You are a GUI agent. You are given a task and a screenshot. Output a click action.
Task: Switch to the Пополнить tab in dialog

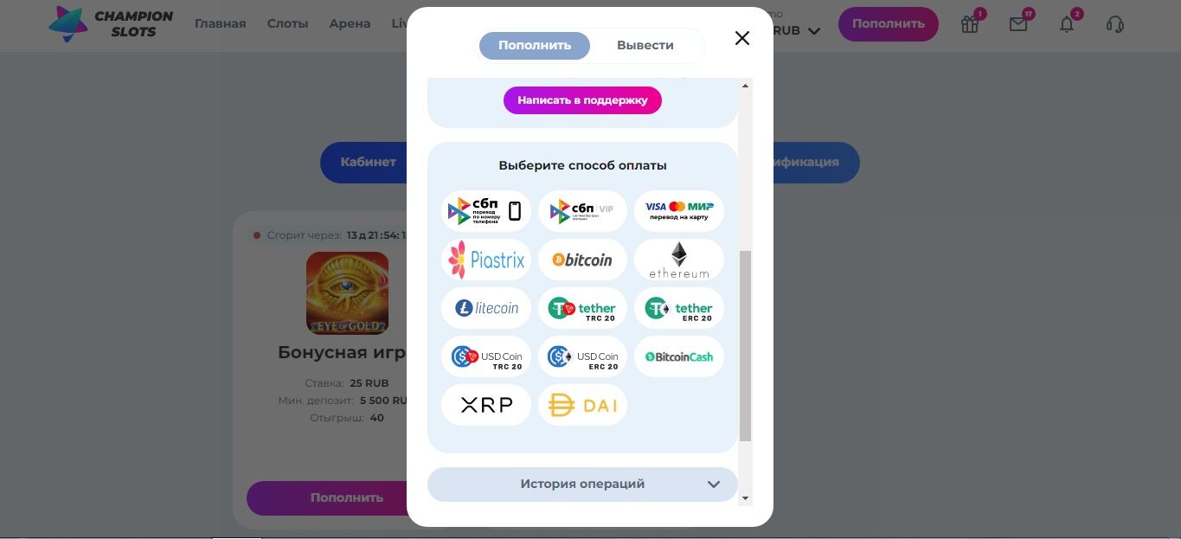[535, 45]
